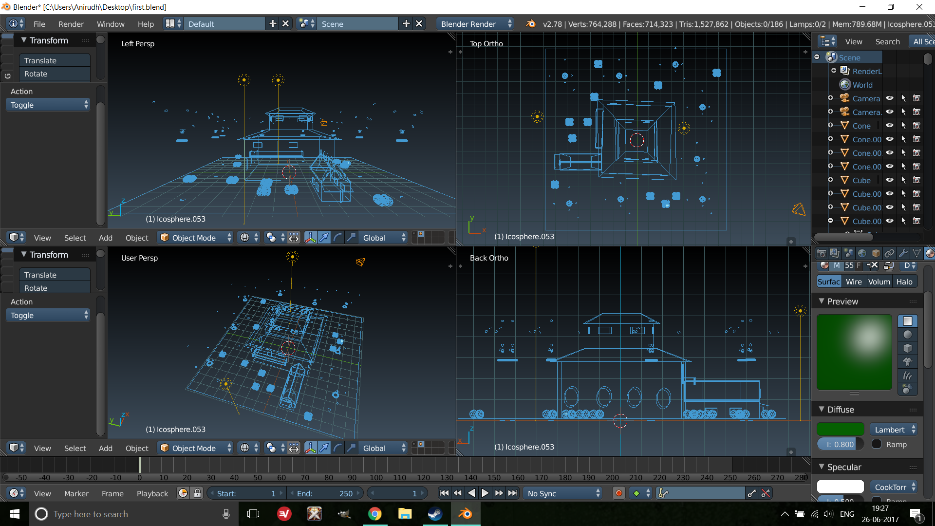Click the upper Translate button
The height and width of the screenshot is (526, 935).
pyautogui.click(x=55, y=60)
